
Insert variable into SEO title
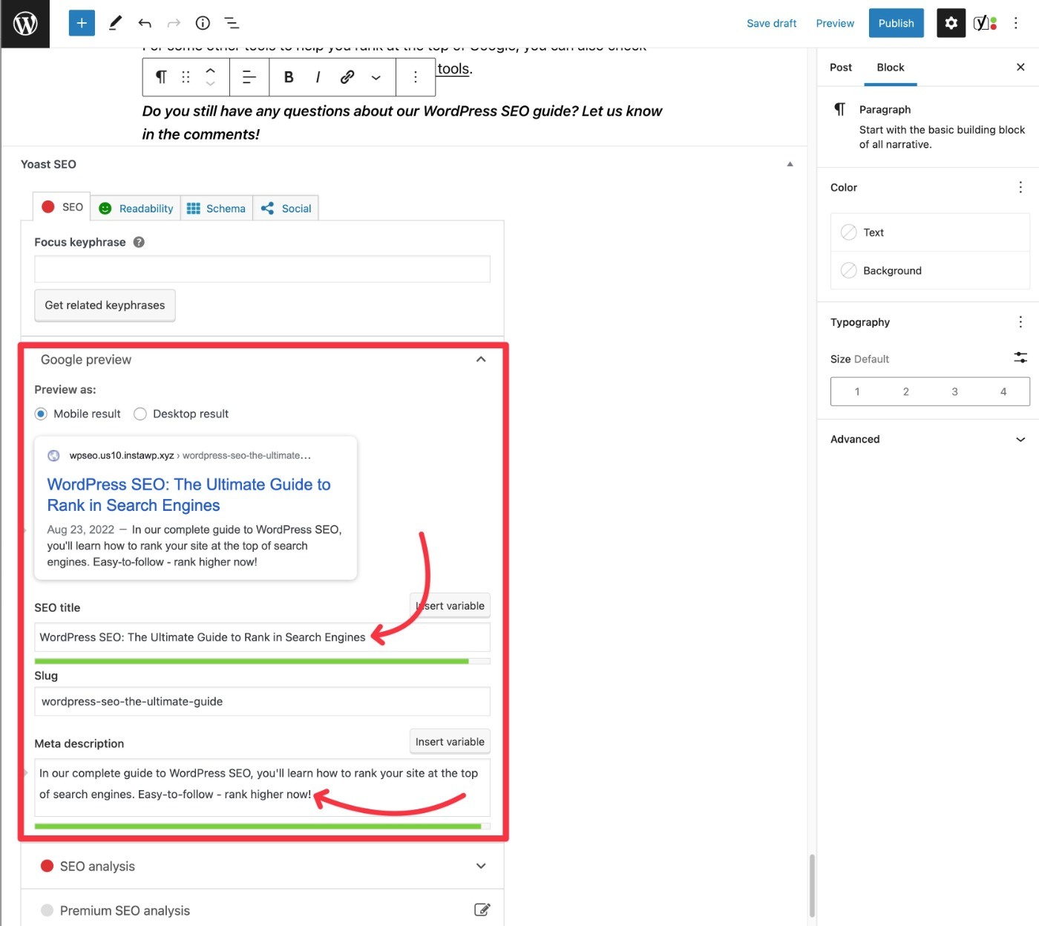[450, 605]
